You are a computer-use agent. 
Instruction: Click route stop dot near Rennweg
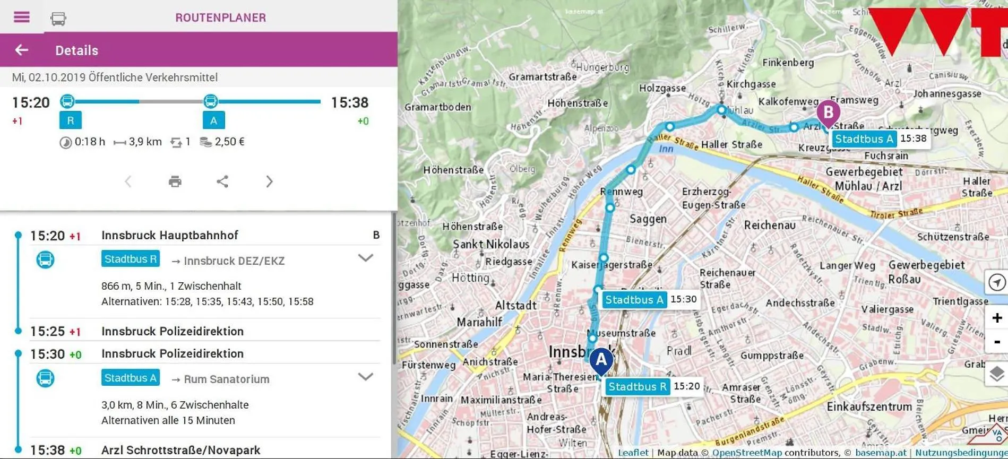(x=610, y=208)
